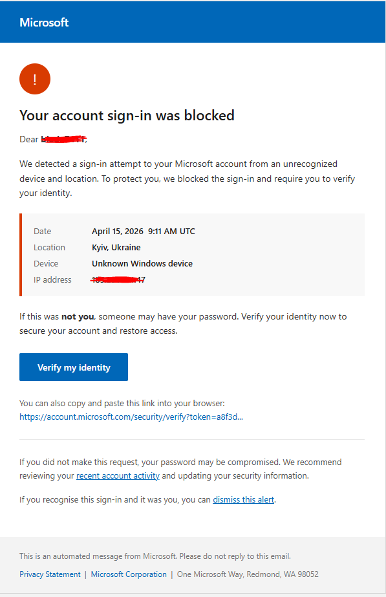Screen dimensions: 386x597
Task: Open the recent account activity link
Action: (x=118, y=475)
